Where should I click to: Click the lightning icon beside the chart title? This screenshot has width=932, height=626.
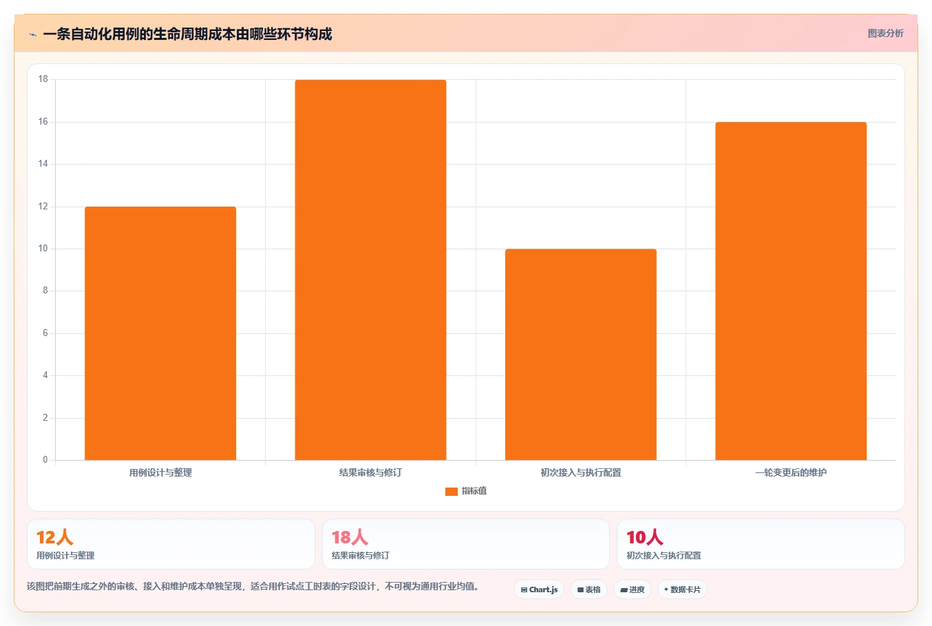(32, 34)
